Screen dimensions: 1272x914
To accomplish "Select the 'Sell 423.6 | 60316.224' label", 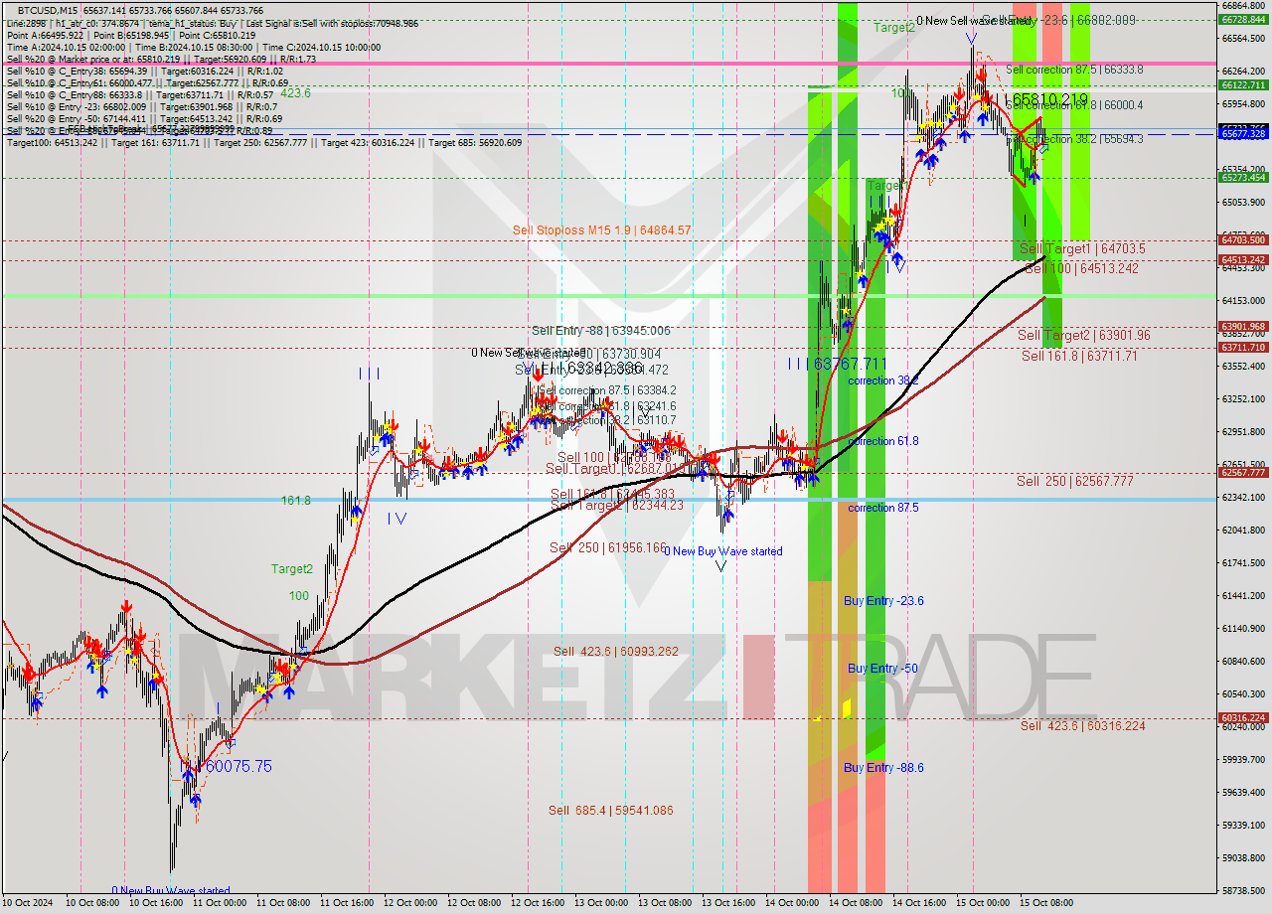I will [1082, 726].
